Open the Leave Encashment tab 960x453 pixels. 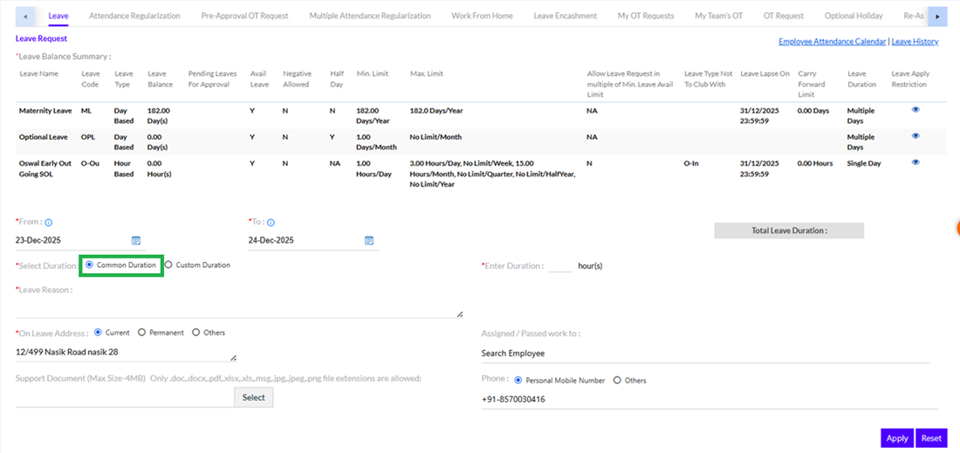pyautogui.click(x=565, y=16)
